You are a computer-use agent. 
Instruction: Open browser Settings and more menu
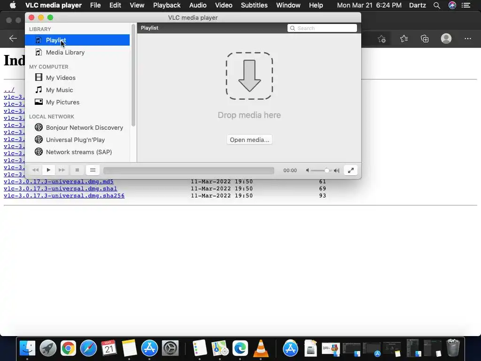click(467, 39)
